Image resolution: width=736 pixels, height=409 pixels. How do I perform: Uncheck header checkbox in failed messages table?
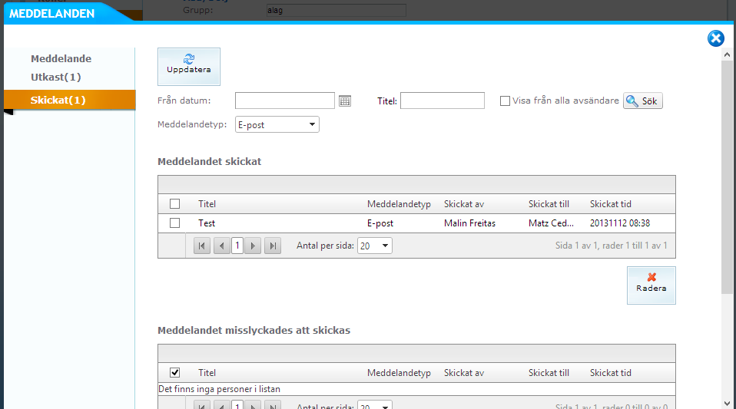(174, 372)
